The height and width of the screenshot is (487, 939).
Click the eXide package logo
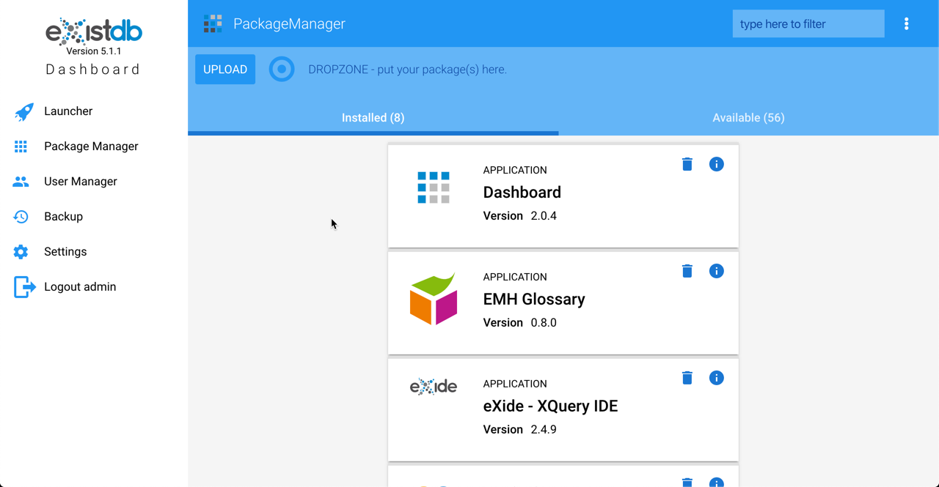pos(434,386)
